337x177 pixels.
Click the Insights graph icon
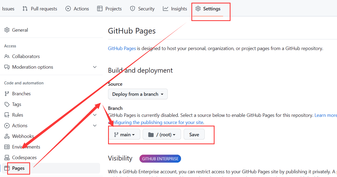[166, 9]
